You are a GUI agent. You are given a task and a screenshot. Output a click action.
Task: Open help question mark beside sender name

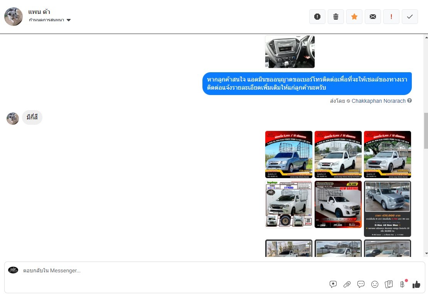click(409, 101)
